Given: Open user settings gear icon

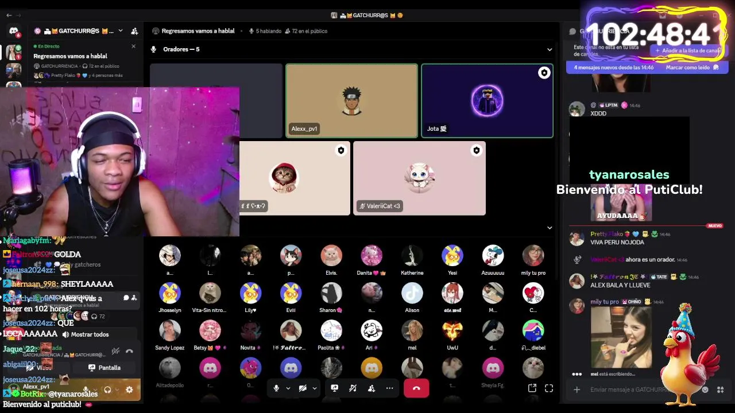Looking at the screenshot, I should point(129,390).
